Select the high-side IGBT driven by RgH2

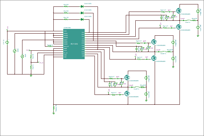coord(154,42)
